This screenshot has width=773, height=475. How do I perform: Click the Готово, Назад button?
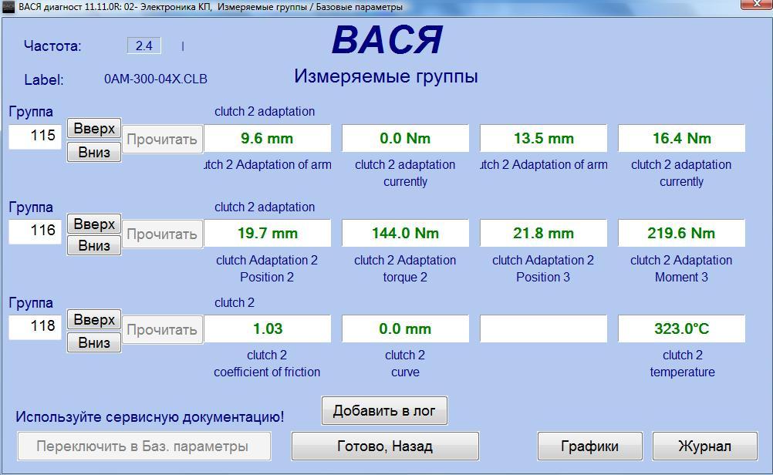click(385, 446)
